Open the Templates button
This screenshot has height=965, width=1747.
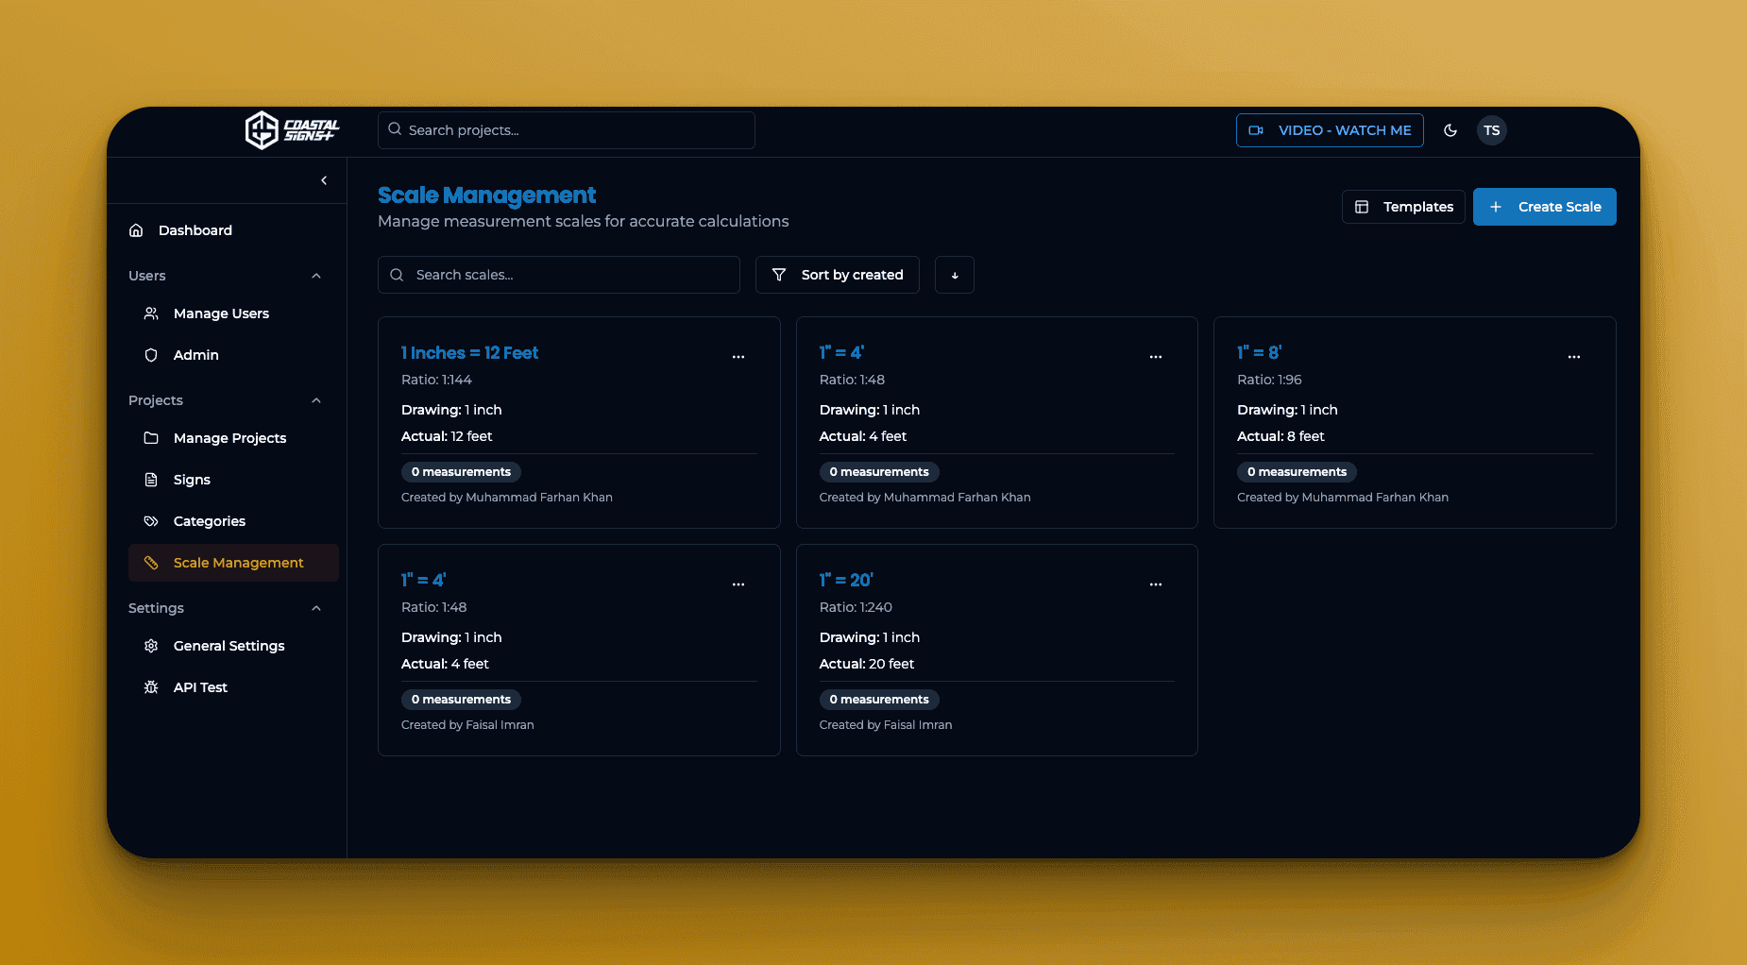pos(1403,207)
